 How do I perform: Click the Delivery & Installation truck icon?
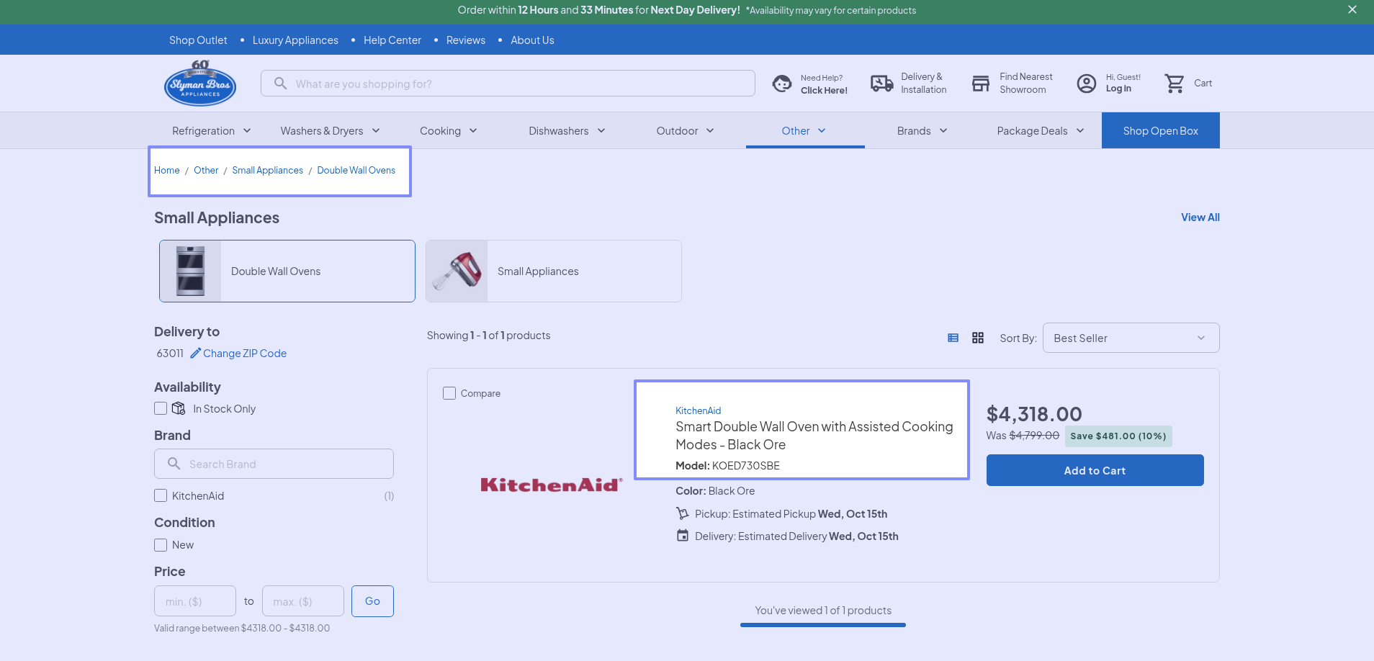[881, 84]
